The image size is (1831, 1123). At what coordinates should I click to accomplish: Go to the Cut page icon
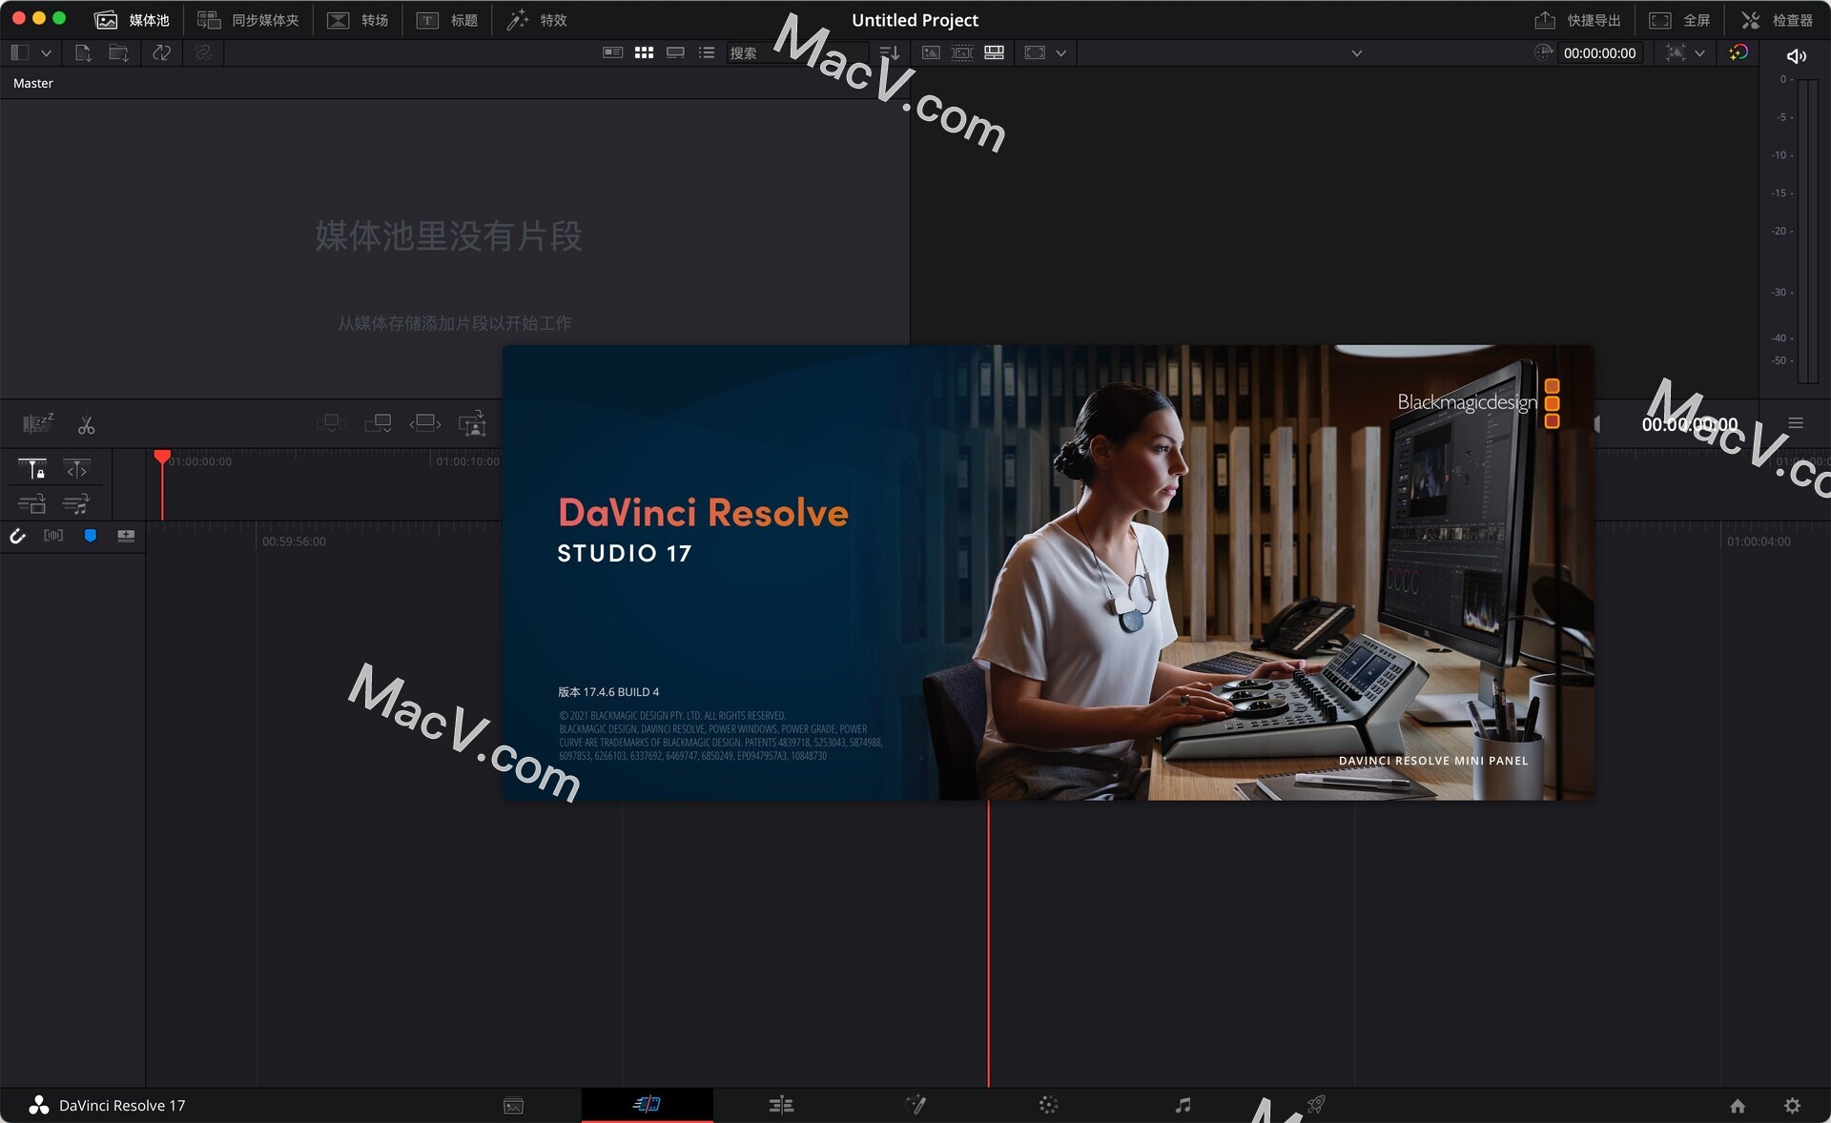pyautogui.click(x=647, y=1104)
